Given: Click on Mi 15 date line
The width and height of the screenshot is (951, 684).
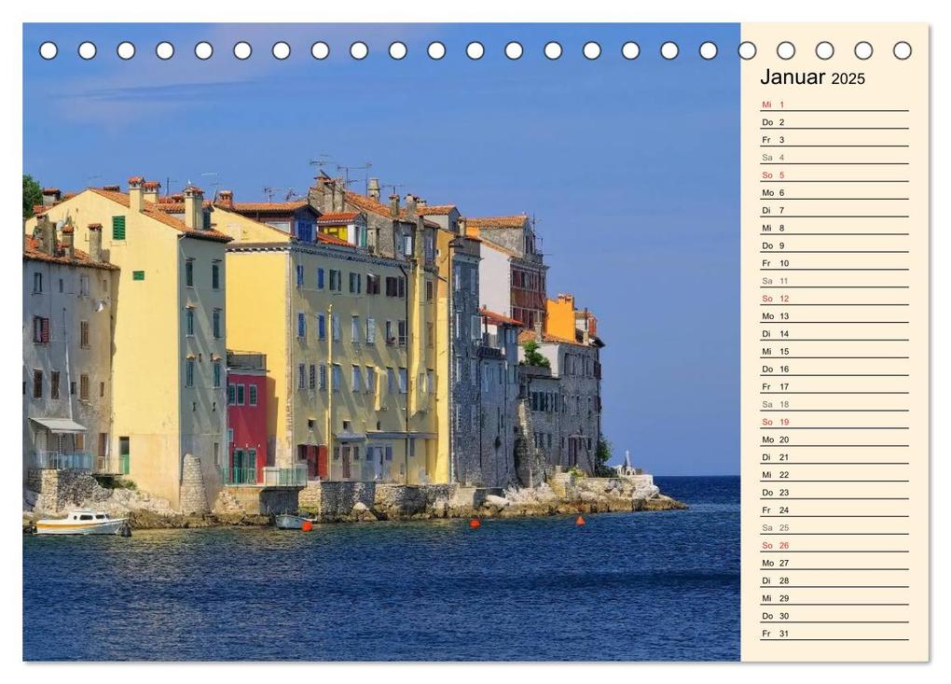Looking at the screenshot, I should [x=834, y=352].
